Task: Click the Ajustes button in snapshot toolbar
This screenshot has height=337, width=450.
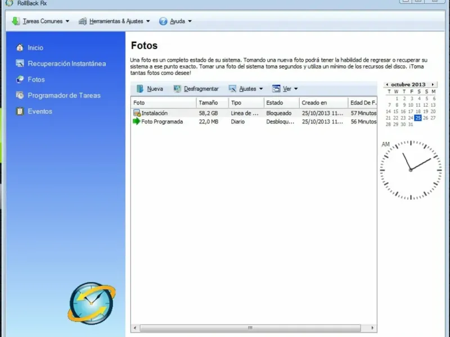Action: tap(246, 89)
